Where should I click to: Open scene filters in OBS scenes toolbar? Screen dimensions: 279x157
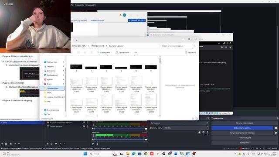(x=10, y=143)
